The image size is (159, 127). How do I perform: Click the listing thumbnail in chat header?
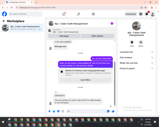click(51, 24)
